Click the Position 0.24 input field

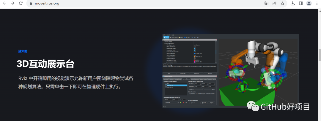[x=211, y=84]
